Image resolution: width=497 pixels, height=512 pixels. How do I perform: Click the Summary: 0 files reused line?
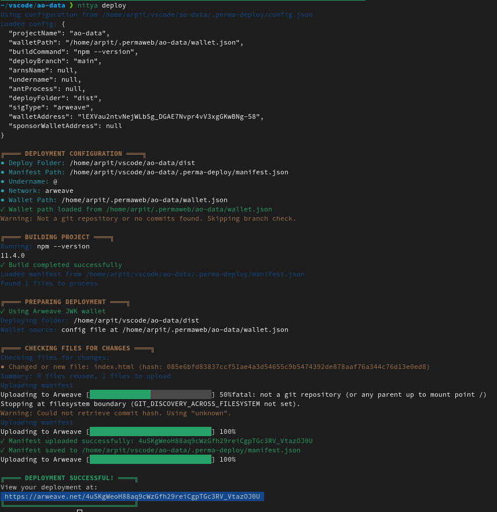(86, 376)
